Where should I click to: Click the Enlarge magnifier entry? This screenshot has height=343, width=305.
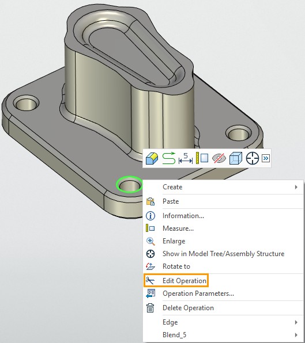[224, 241]
